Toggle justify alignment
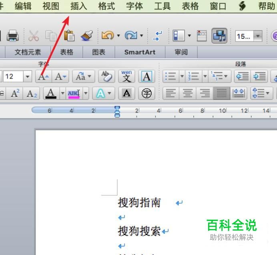Screen dimensions: 277x255 (x=221, y=93)
